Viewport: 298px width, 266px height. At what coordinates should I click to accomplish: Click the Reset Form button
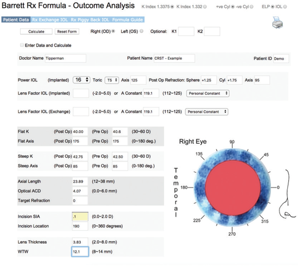coord(67,31)
